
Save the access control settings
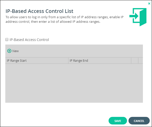point(118,121)
